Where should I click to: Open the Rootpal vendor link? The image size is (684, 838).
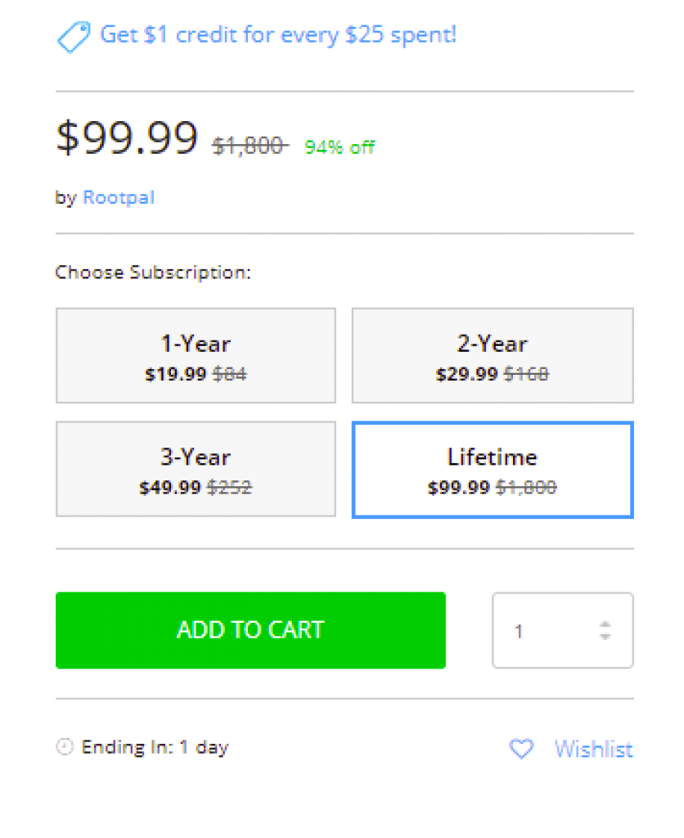click(x=119, y=197)
